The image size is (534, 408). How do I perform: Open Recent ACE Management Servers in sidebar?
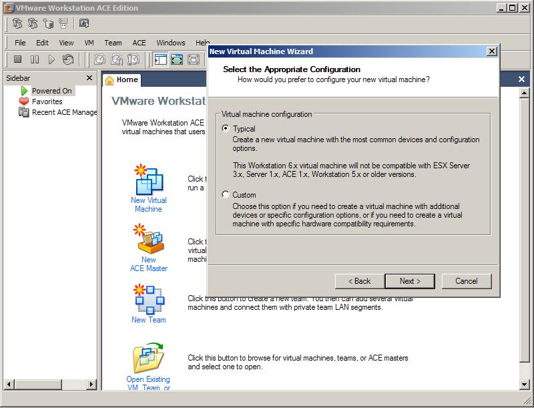[63, 112]
